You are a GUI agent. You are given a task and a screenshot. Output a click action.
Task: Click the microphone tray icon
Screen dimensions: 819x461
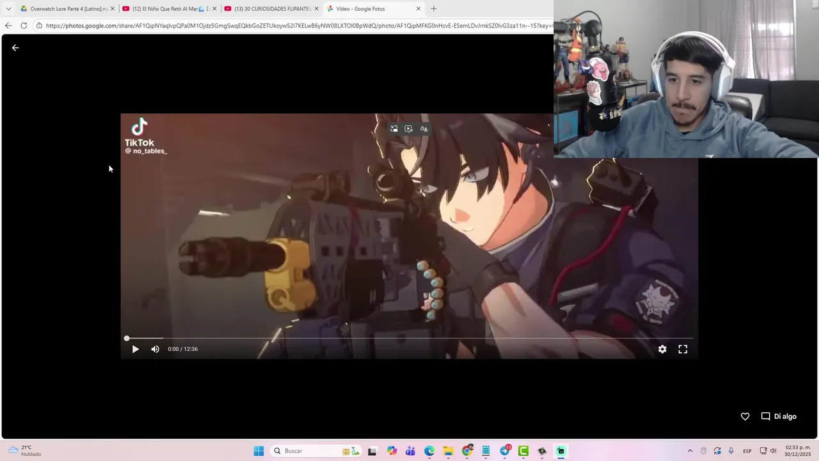click(731, 451)
